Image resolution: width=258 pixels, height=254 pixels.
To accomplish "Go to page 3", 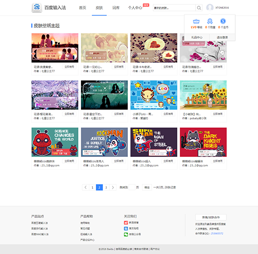I will point(106,187).
